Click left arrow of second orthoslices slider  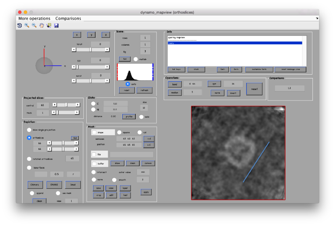[49, 149]
